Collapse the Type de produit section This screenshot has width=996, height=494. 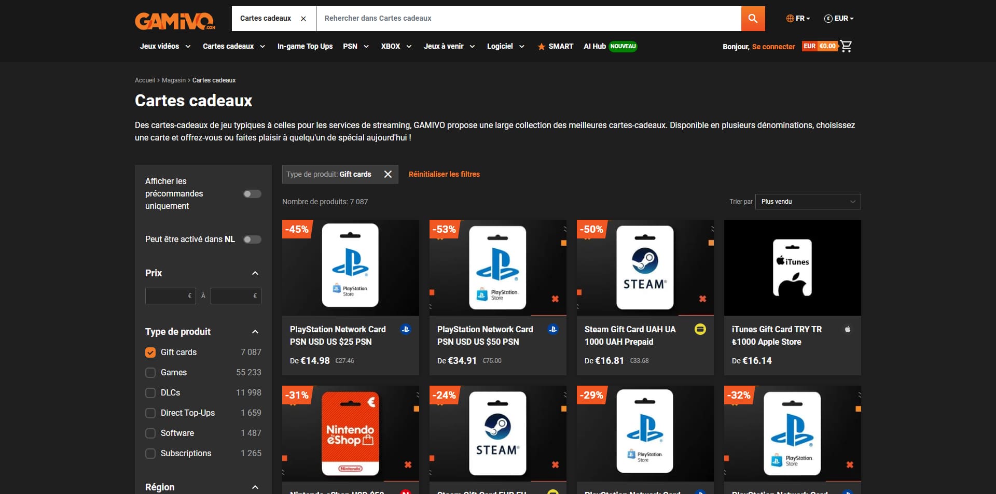pos(255,332)
